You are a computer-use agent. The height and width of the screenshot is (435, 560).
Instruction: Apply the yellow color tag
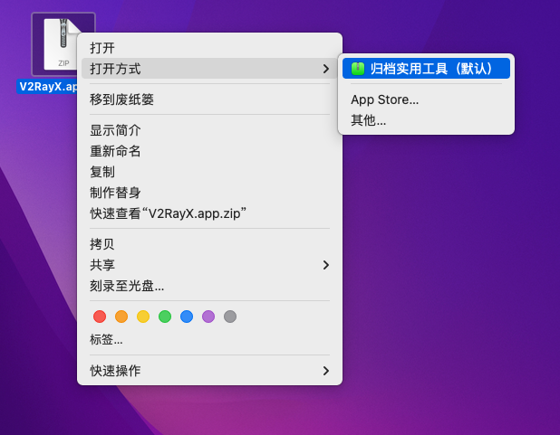143,317
